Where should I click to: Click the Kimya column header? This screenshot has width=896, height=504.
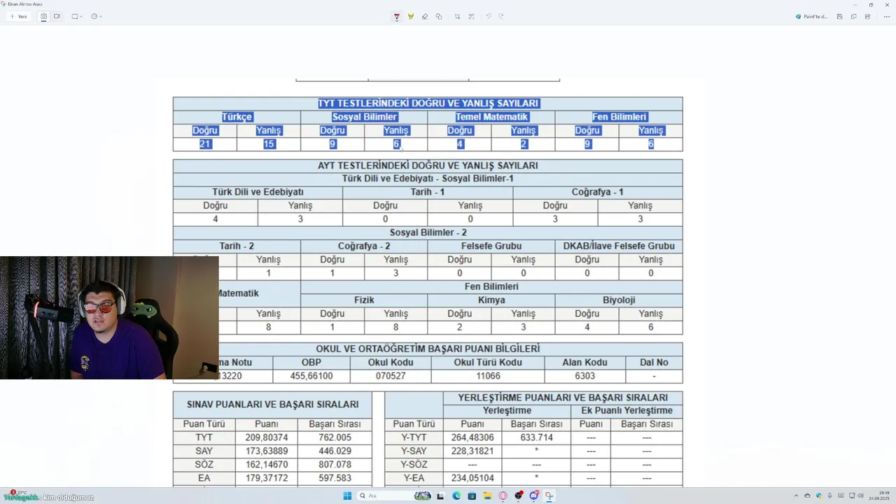pos(491,300)
